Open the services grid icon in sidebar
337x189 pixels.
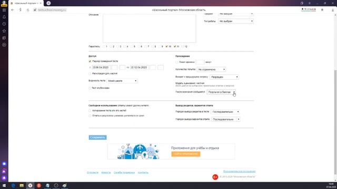(4, 10)
